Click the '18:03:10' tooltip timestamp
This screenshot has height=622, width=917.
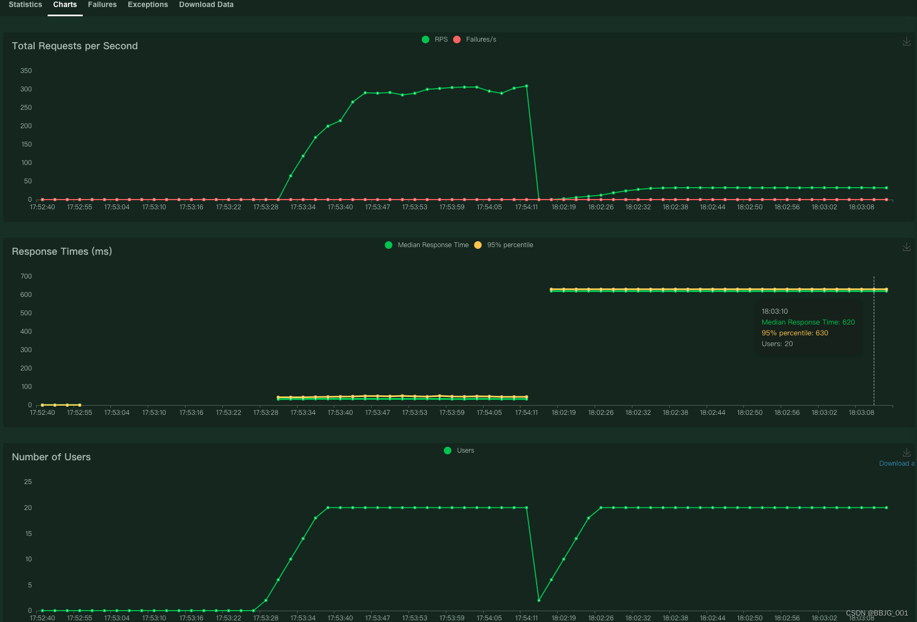click(775, 312)
